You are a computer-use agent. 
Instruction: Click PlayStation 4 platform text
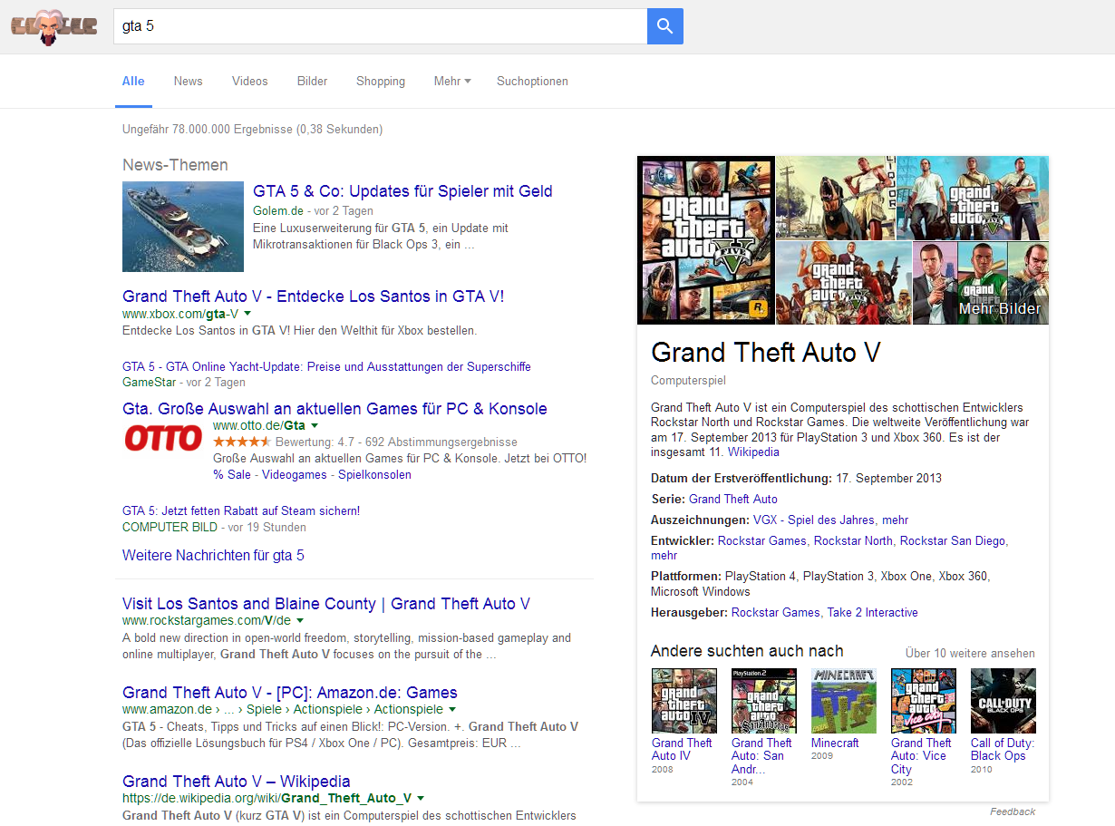coord(760,576)
